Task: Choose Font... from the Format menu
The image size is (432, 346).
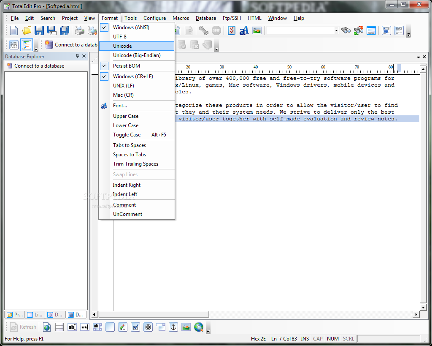Action: tap(137, 106)
